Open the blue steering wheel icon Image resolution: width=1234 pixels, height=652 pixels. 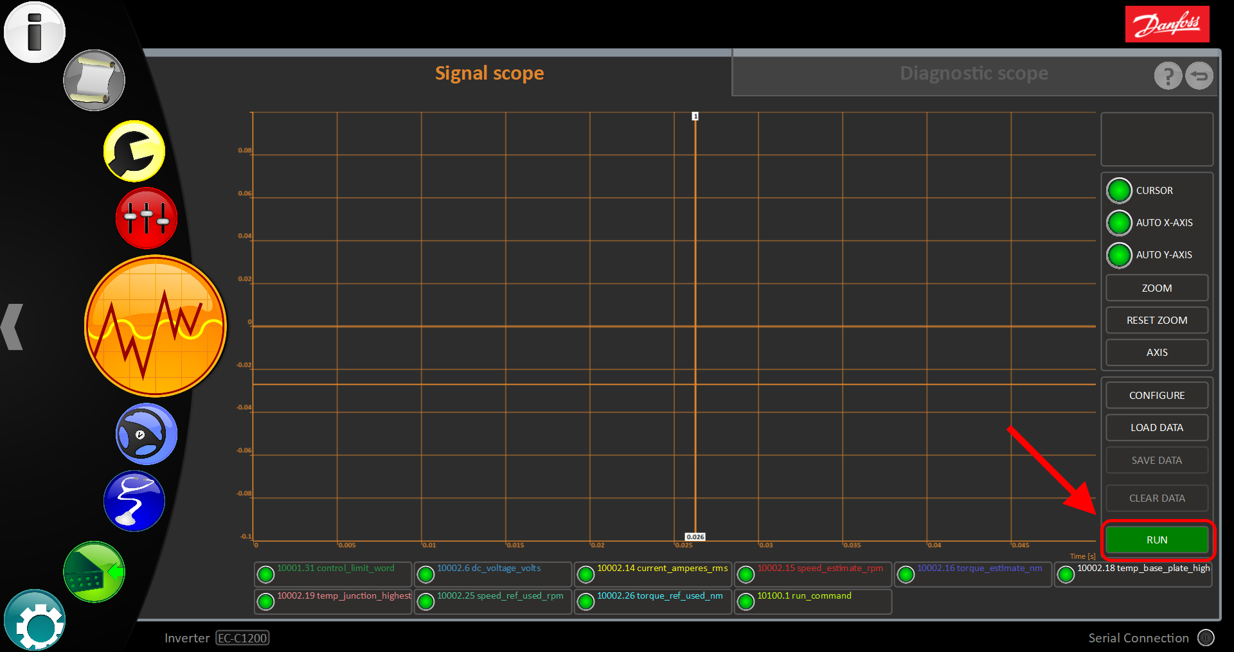(147, 434)
